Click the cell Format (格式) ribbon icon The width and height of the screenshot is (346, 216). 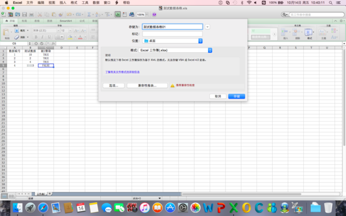(309, 32)
